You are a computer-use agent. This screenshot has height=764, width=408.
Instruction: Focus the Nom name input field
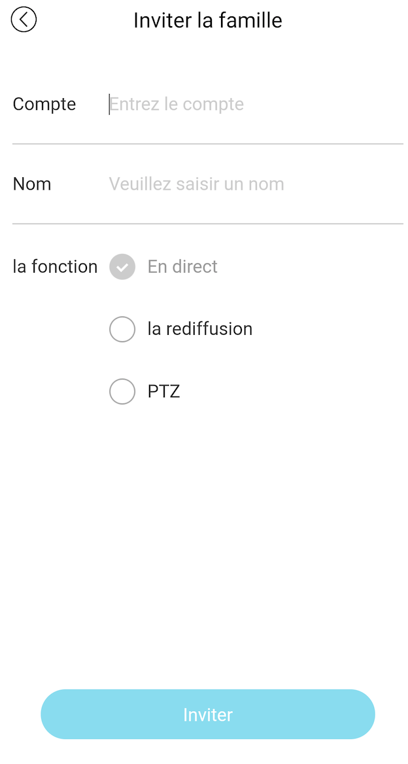click(x=255, y=184)
